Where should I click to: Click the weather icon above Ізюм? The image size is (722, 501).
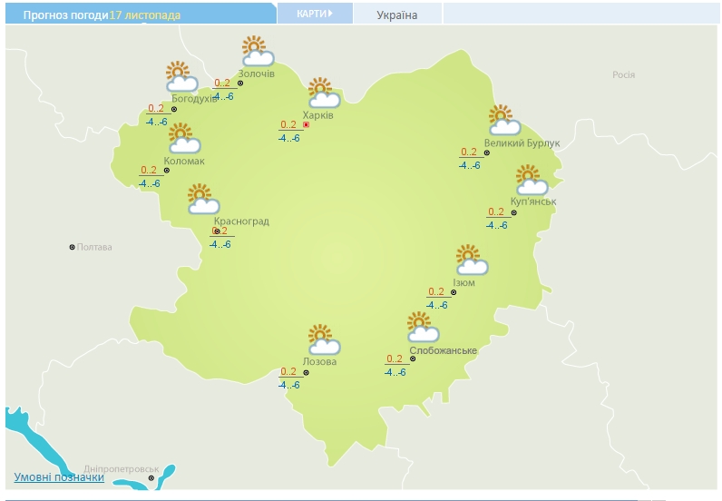point(471,260)
